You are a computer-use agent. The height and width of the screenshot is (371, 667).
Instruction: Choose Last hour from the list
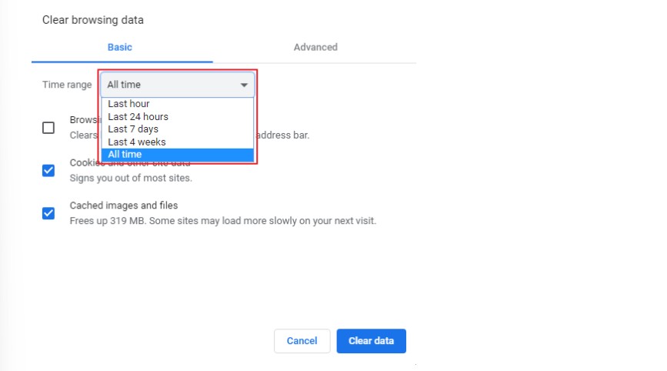click(x=129, y=104)
